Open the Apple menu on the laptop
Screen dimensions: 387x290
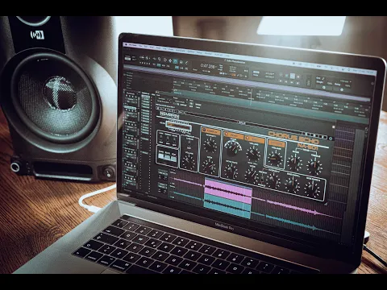coord(125,44)
